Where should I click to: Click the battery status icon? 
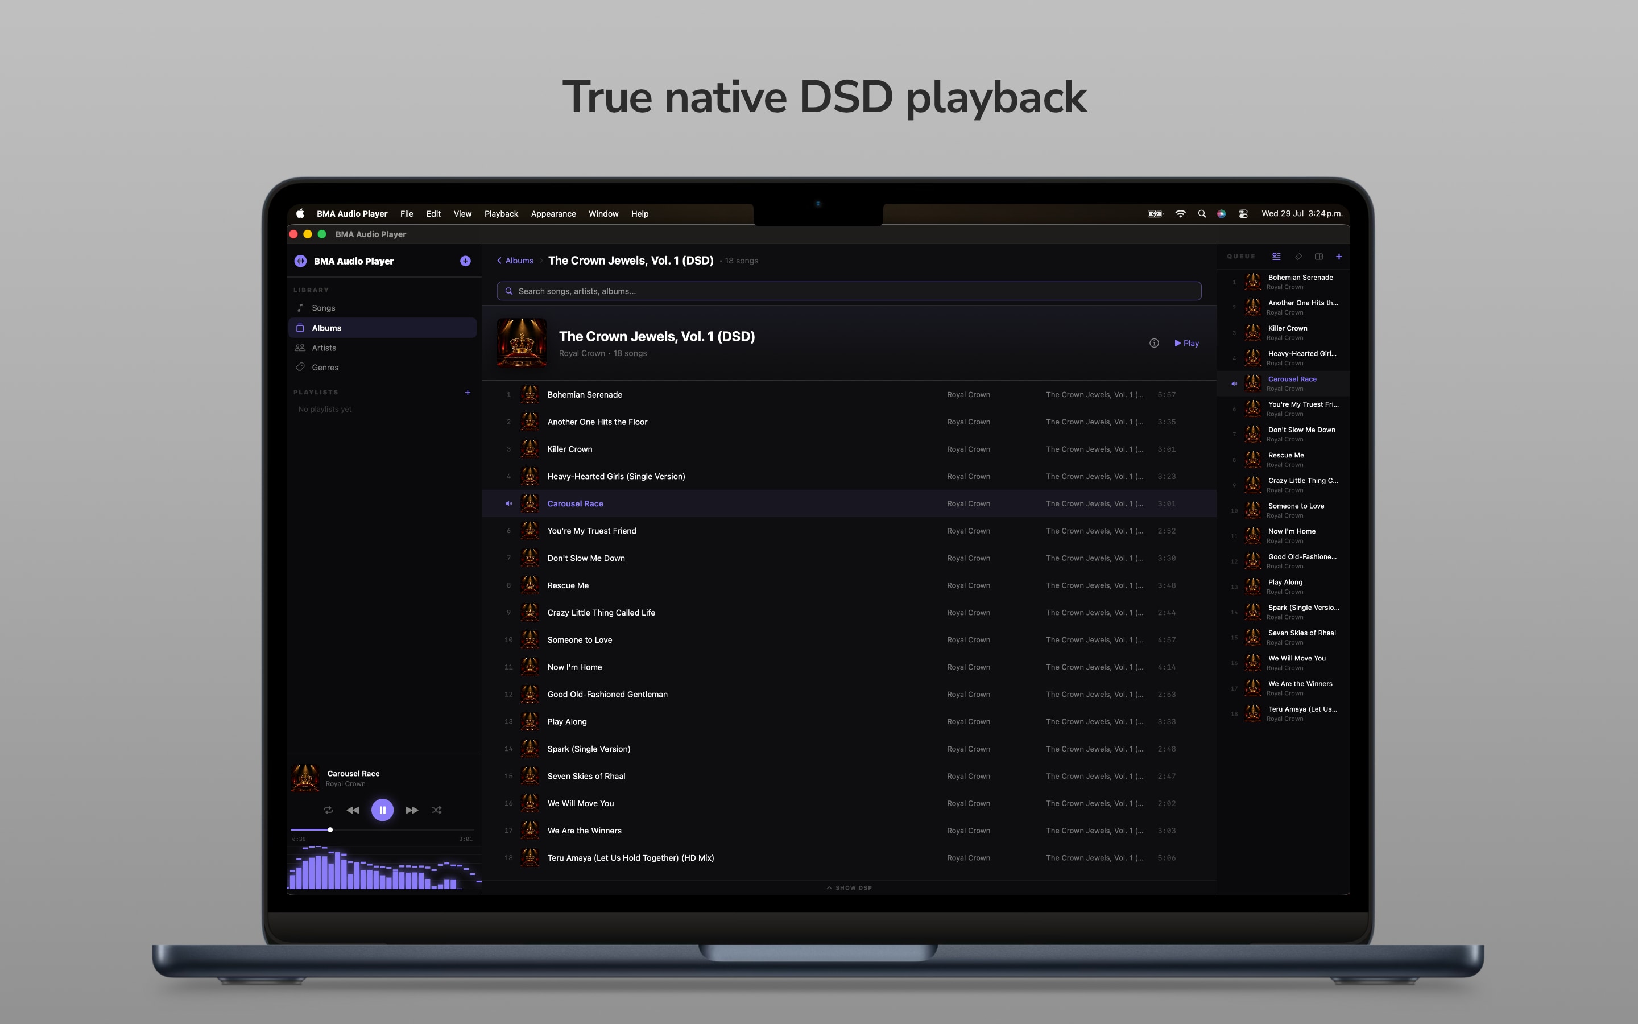point(1155,214)
